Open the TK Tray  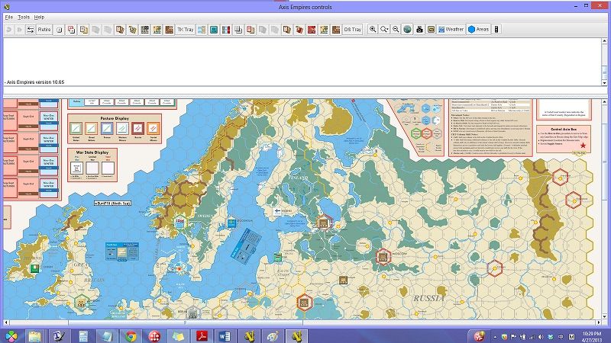tap(186, 30)
